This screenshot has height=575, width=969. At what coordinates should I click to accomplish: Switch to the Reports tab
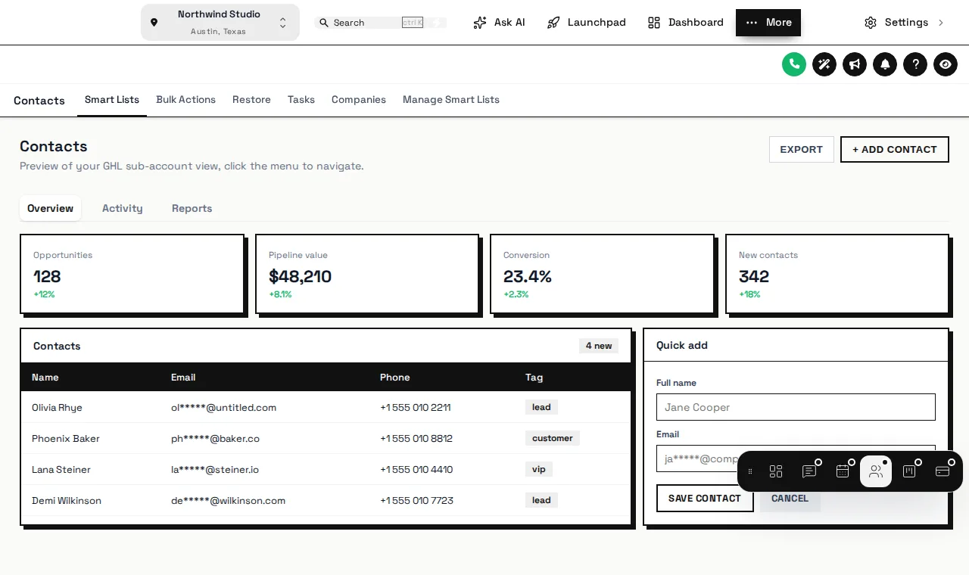coord(192,208)
